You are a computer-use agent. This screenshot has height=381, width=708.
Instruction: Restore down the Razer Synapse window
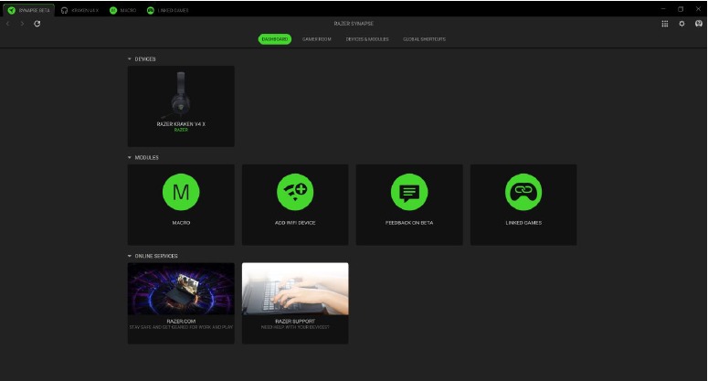[x=681, y=9]
